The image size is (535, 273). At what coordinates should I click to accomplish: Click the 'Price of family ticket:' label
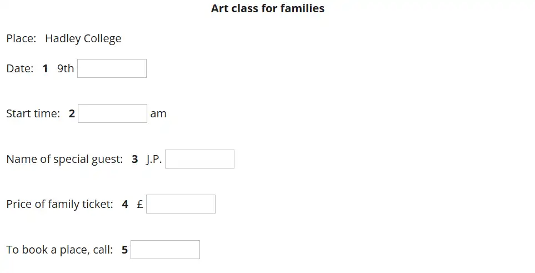tap(59, 204)
